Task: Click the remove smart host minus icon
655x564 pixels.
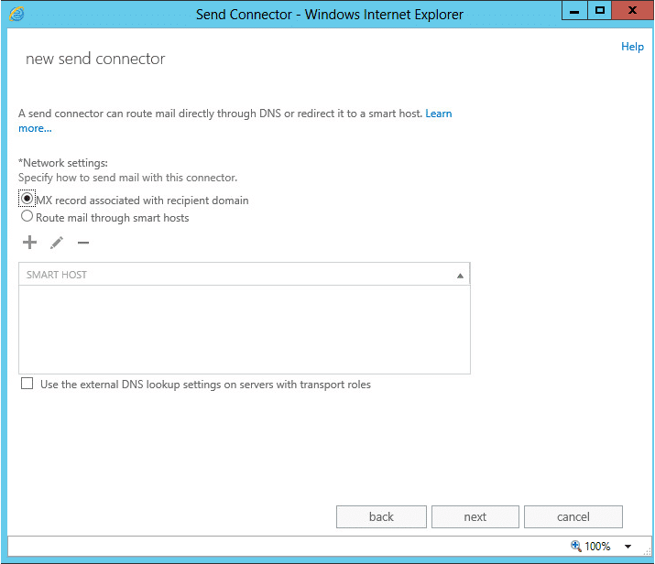Action: tap(83, 243)
